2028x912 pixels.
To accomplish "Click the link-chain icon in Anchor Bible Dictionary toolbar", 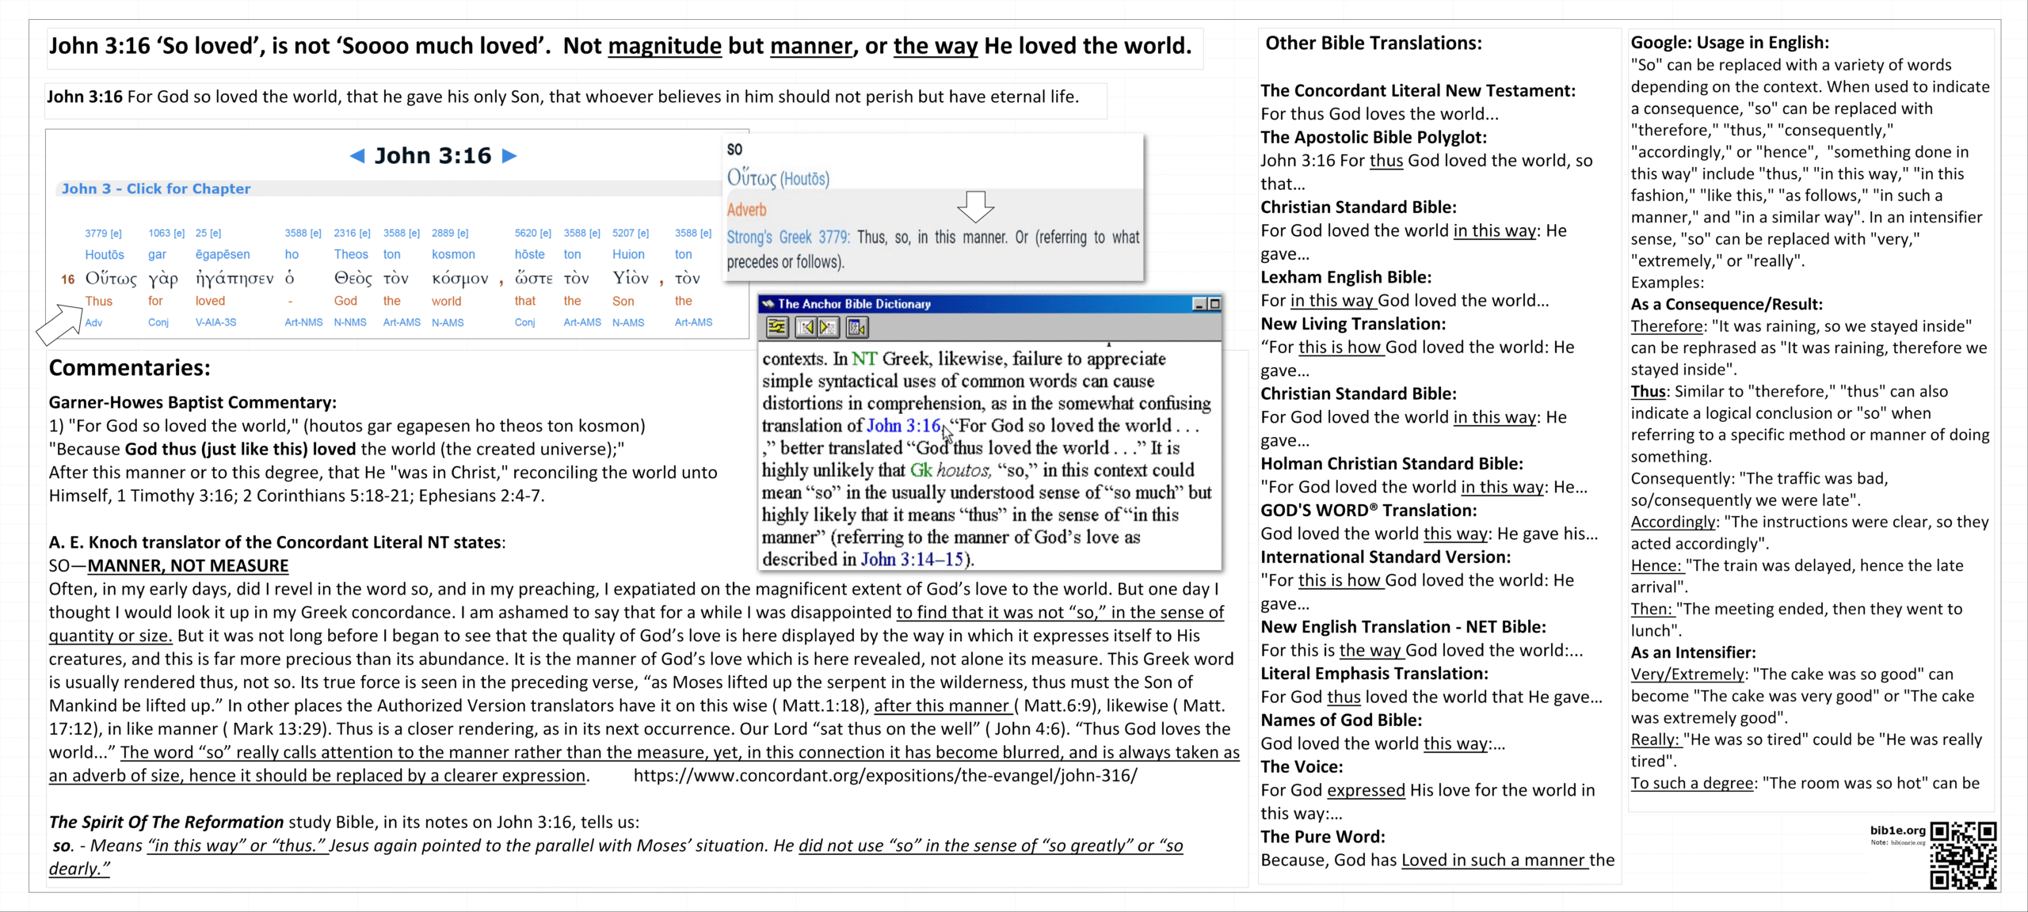I will click(776, 327).
